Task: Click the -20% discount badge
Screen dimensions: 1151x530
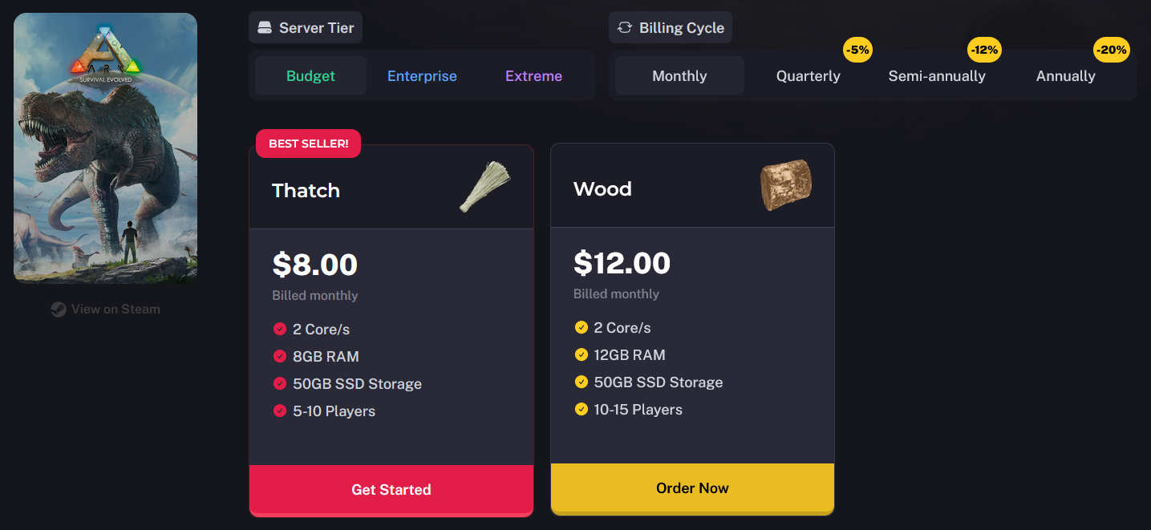Action: pyautogui.click(x=1111, y=50)
